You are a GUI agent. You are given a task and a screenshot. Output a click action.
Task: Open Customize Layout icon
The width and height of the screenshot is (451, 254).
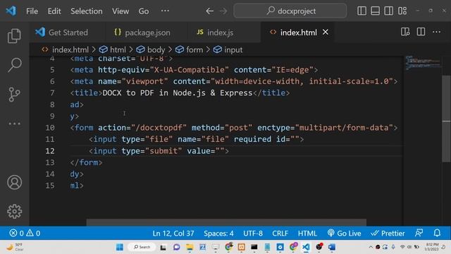(x=402, y=11)
